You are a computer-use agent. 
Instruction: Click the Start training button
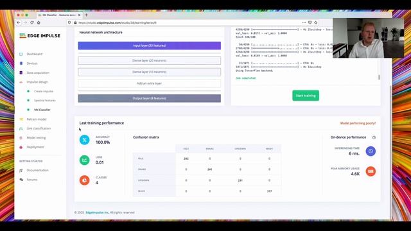pyautogui.click(x=306, y=96)
